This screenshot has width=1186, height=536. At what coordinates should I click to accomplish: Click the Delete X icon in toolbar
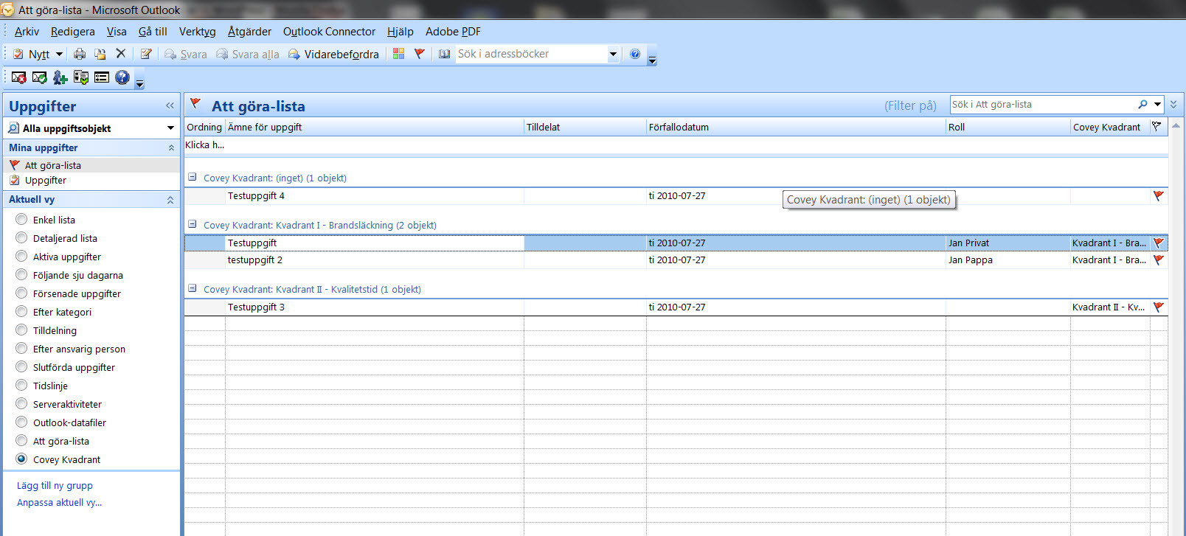pos(121,54)
